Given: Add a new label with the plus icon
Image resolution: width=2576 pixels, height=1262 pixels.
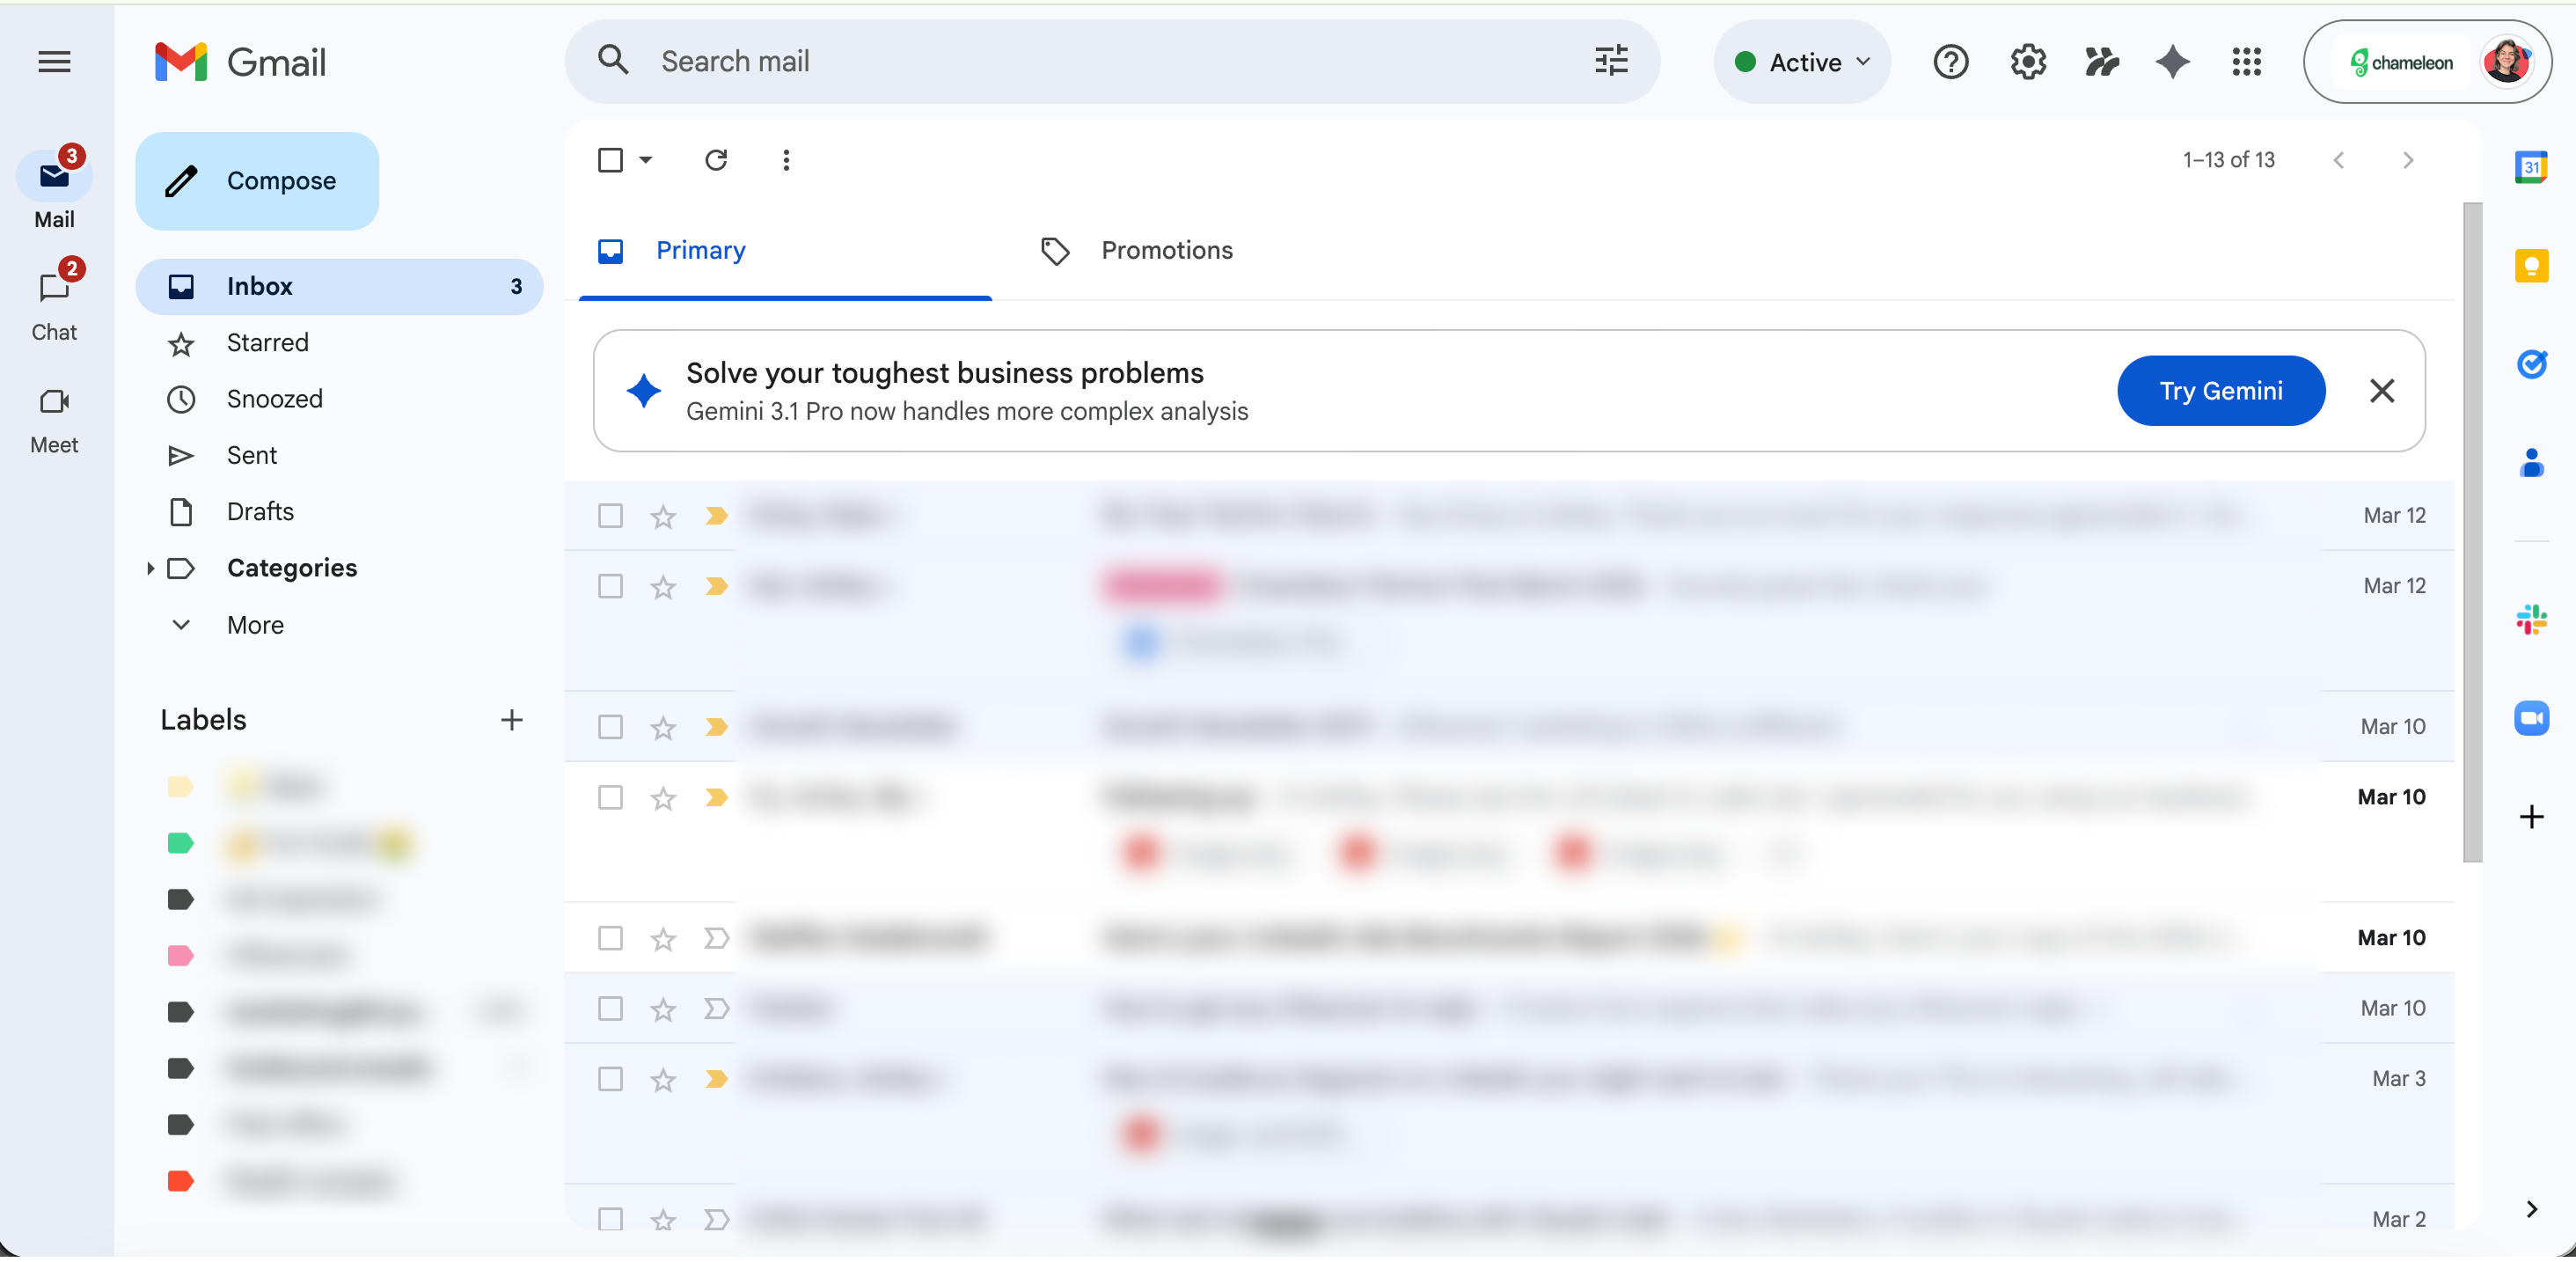Looking at the screenshot, I should point(511,720).
